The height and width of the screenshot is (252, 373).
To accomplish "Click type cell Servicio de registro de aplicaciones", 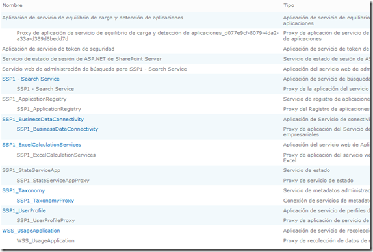I will (326, 99).
